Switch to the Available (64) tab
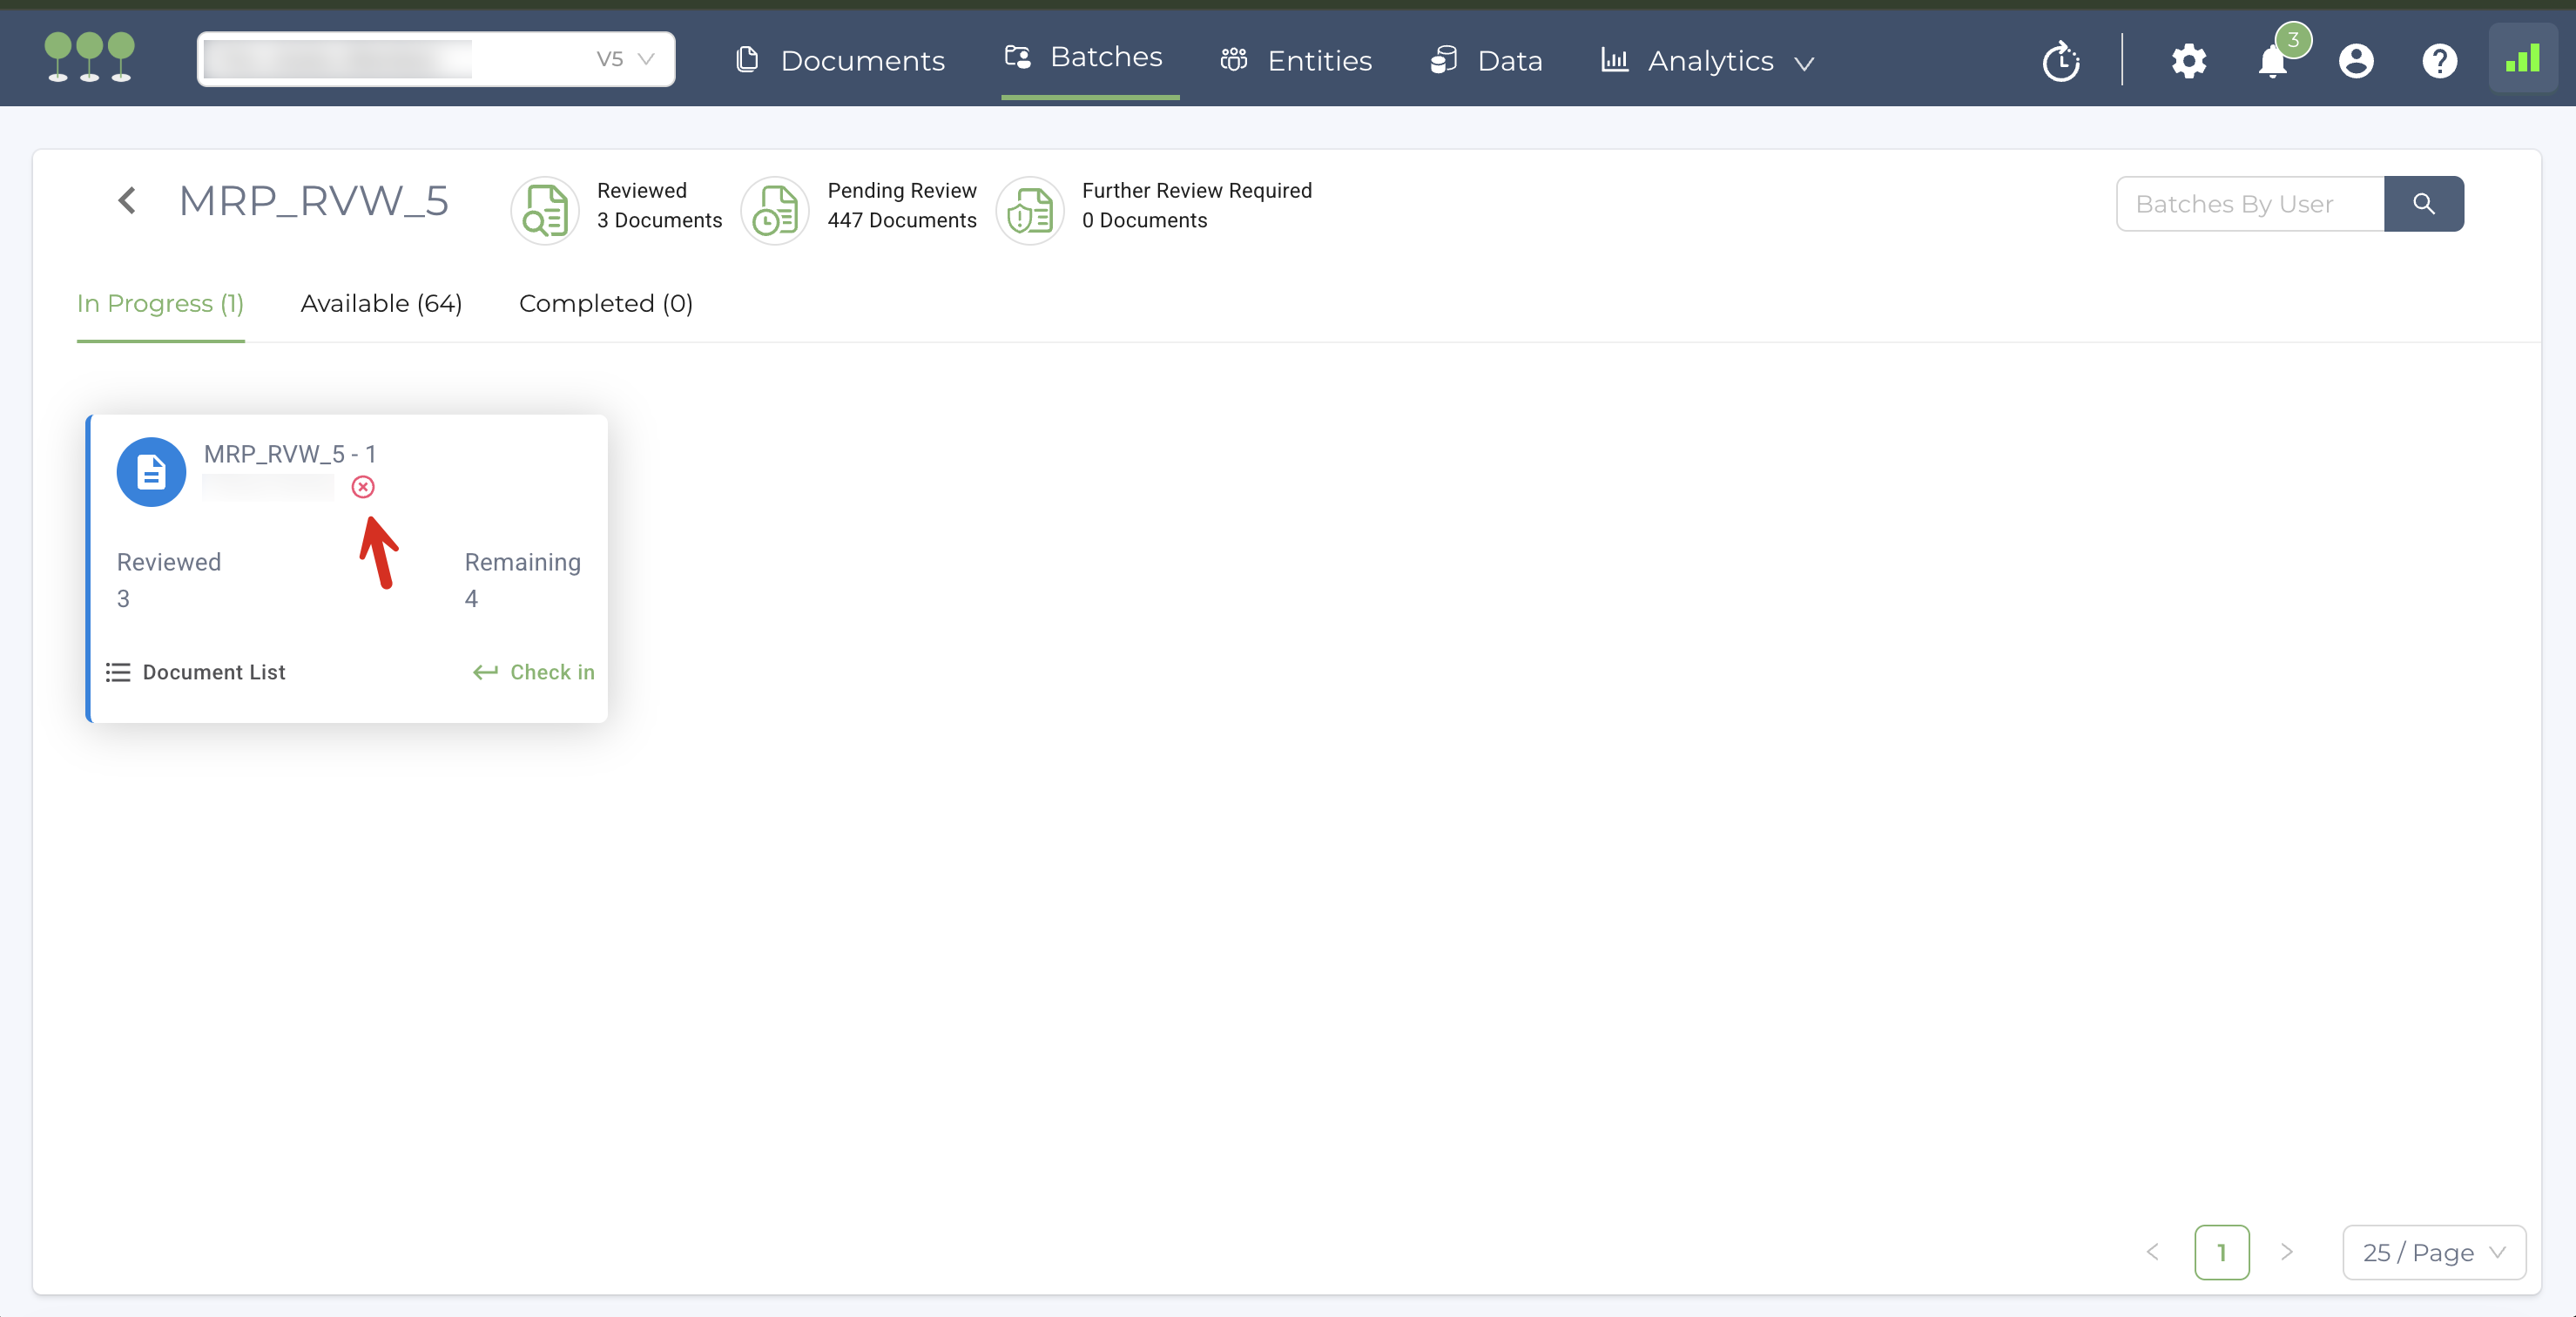 coord(381,303)
